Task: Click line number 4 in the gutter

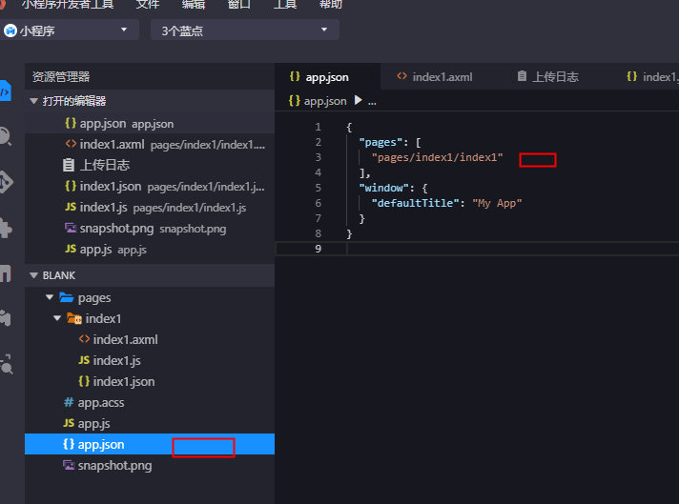Action: [x=318, y=172]
